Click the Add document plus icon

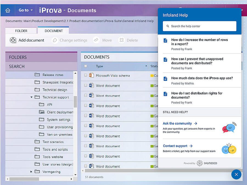coord(13,40)
